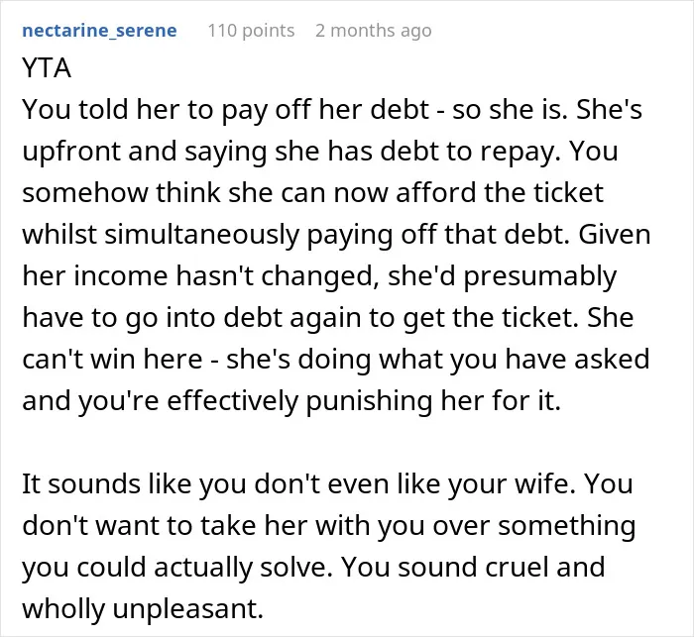Click the blank space between the two paragraphs
The width and height of the screenshot is (694, 637).
click(347, 443)
